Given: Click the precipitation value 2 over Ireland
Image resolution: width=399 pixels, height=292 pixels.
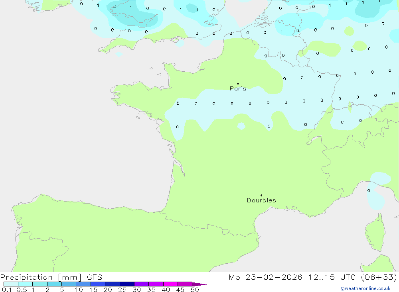Looking at the screenshot, I should 115,7.
